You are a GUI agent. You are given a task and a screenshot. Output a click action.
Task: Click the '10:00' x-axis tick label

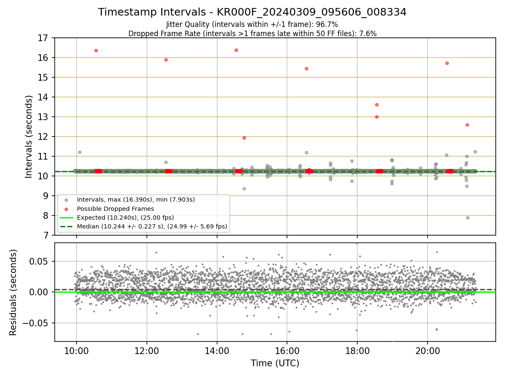[76, 352]
